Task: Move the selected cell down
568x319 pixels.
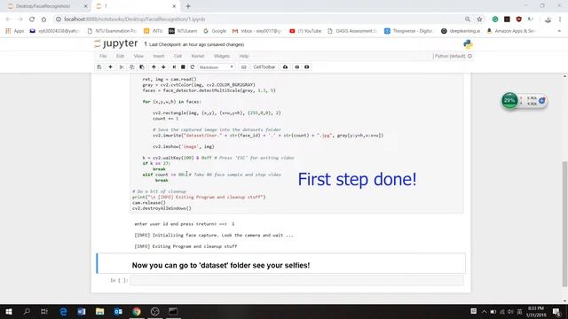Action: [163, 67]
